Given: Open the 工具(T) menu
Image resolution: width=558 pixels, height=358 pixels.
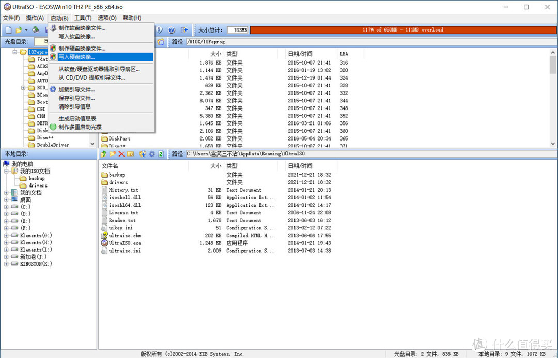Looking at the screenshot, I should point(83,18).
